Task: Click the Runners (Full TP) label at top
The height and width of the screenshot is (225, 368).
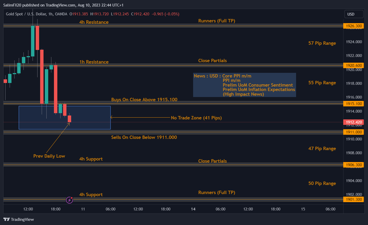Action: click(x=217, y=21)
